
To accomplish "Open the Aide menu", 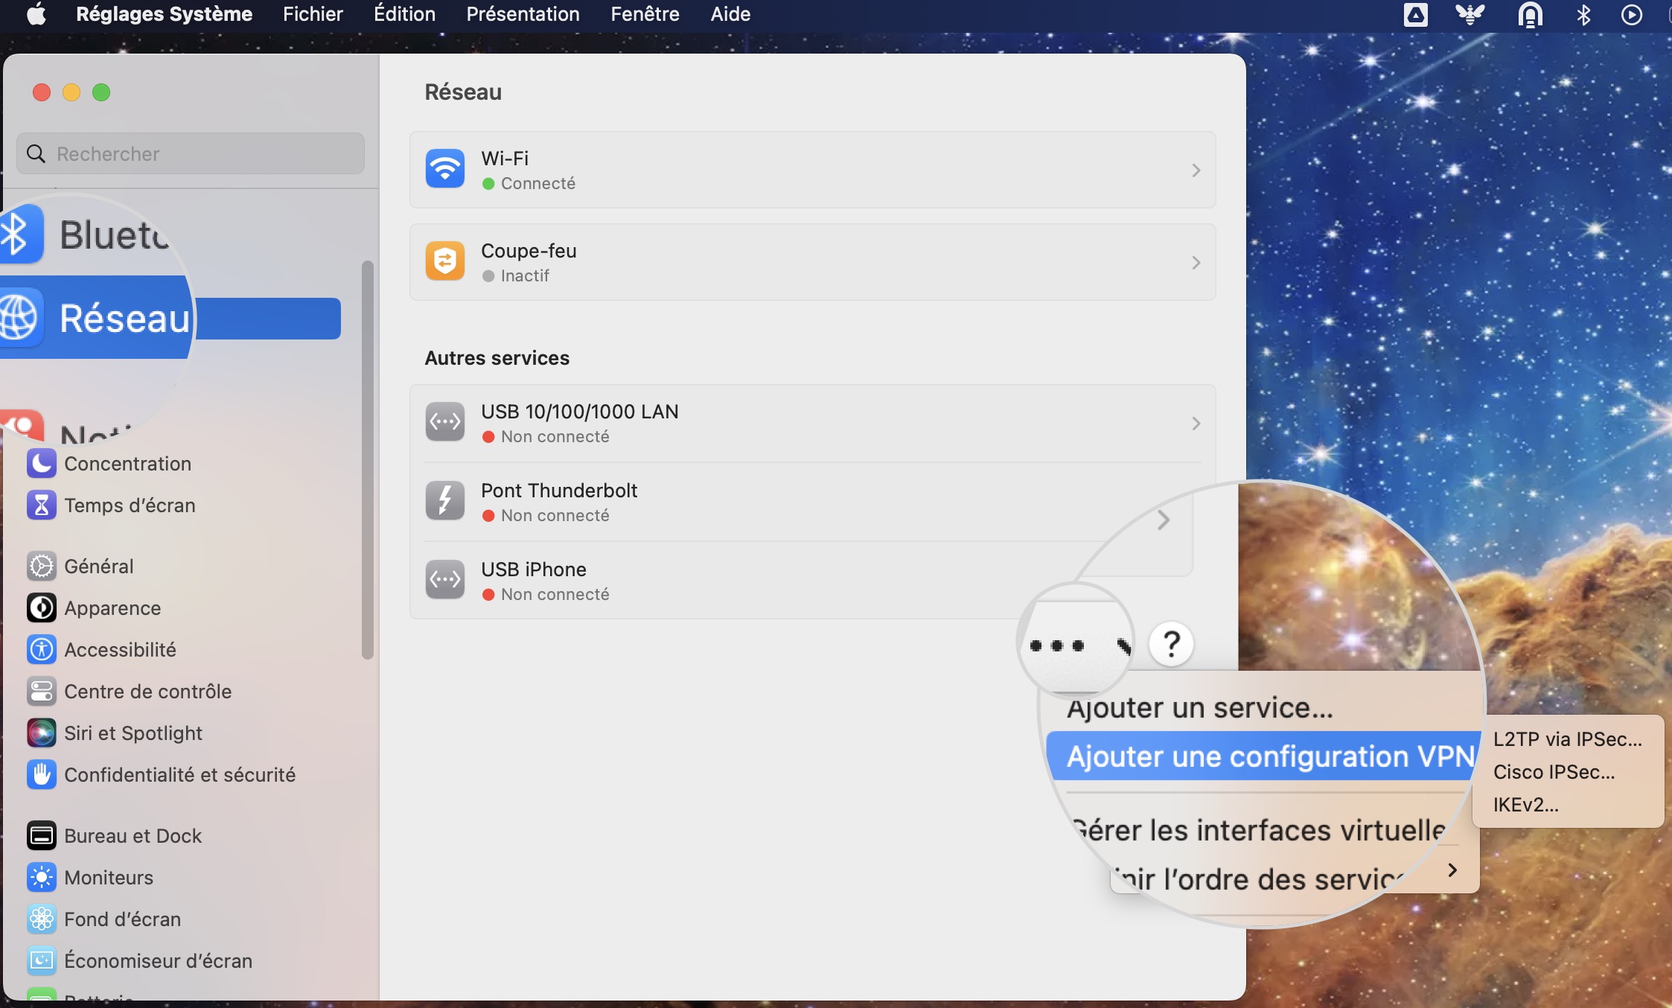I will coord(730,14).
